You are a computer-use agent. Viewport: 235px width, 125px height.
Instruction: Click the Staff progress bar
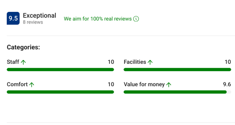(x=60, y=69)
